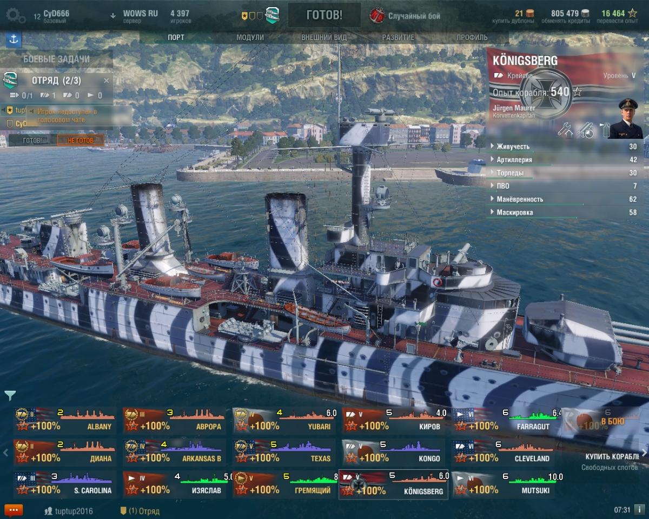
Task: Open the orange chat bubble icon
Action: 13,510
